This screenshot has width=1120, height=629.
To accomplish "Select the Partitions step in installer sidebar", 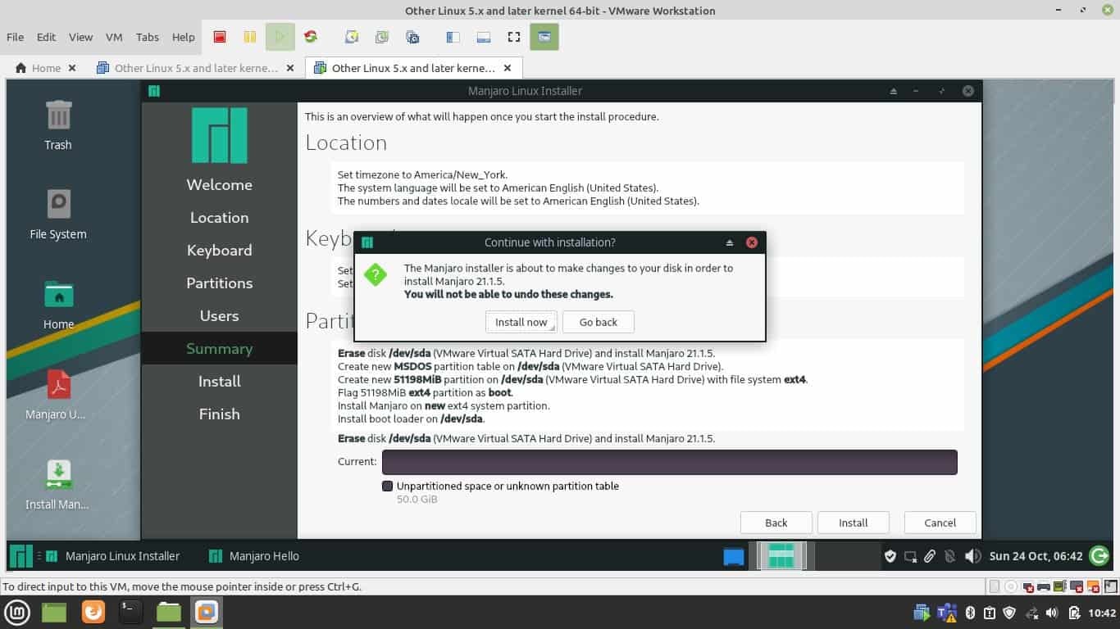I will pos(220,283).
